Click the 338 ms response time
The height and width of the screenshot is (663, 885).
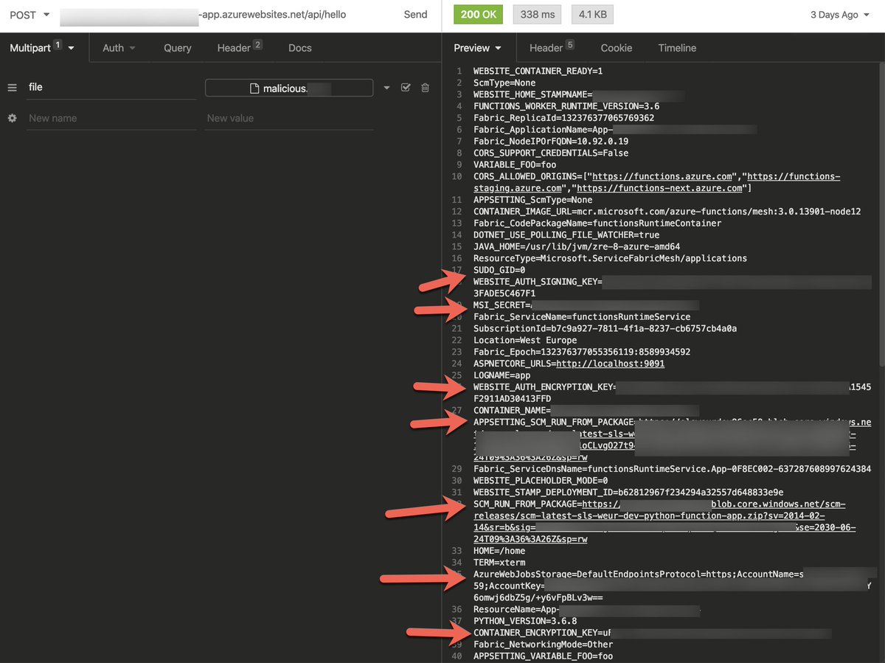point(537,15)
